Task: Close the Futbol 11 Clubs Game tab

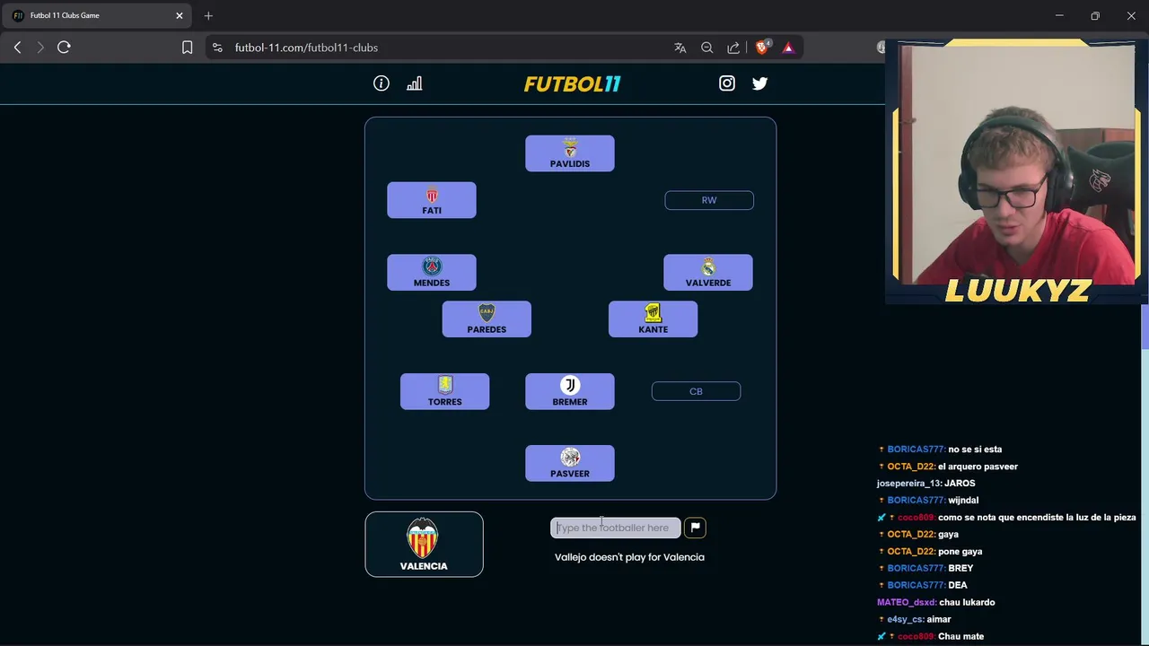Action: click(180, 15)
